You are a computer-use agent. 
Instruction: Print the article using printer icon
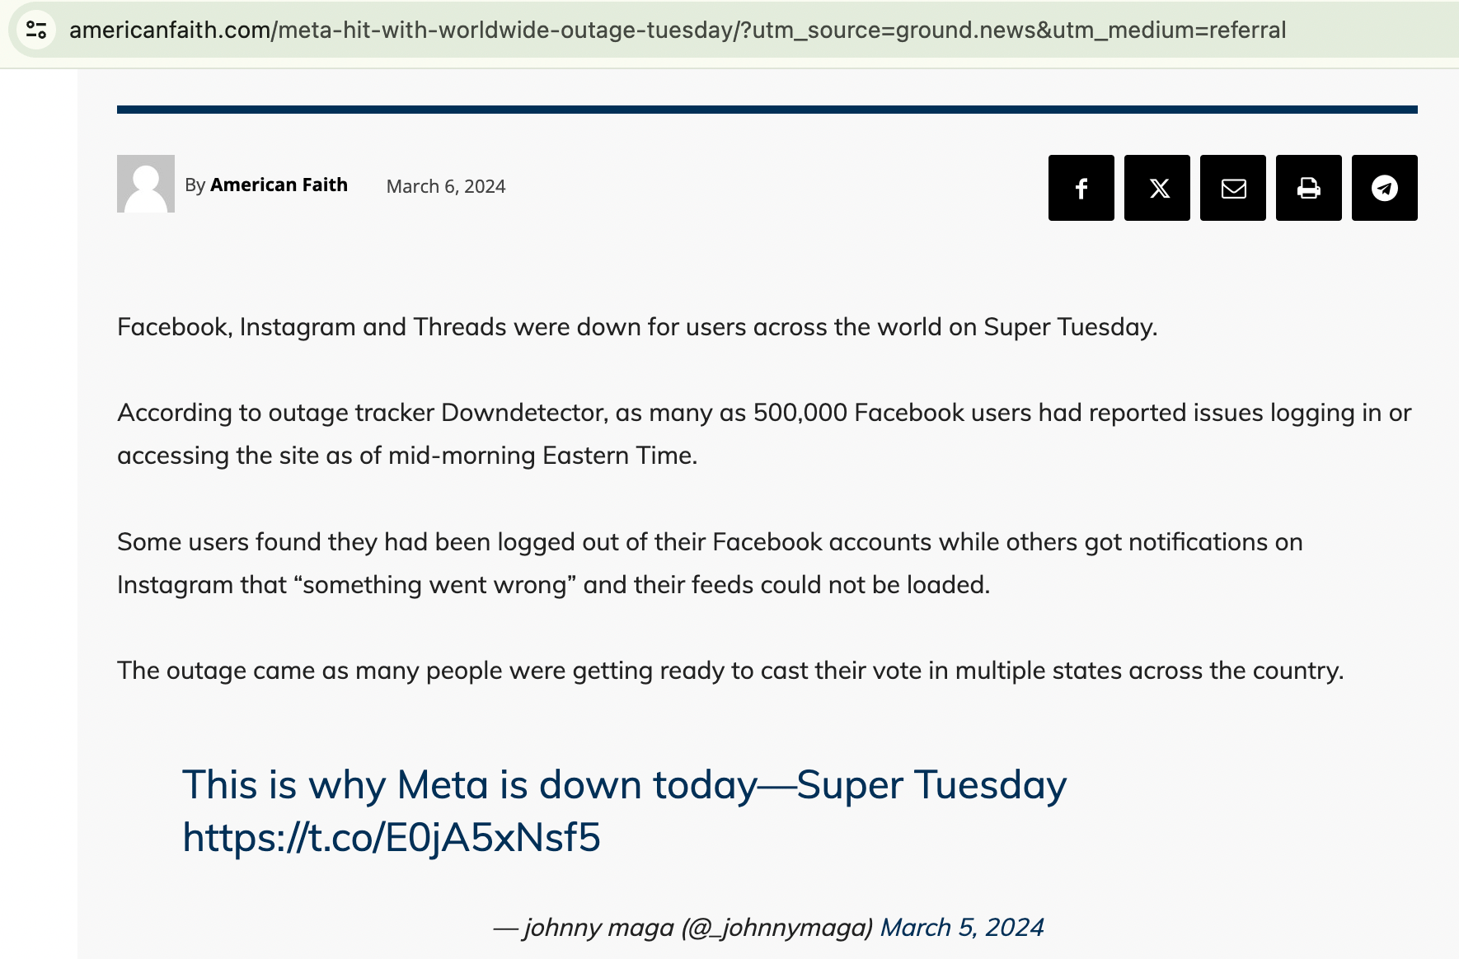pyautogui.click(x=1308, y=188)
